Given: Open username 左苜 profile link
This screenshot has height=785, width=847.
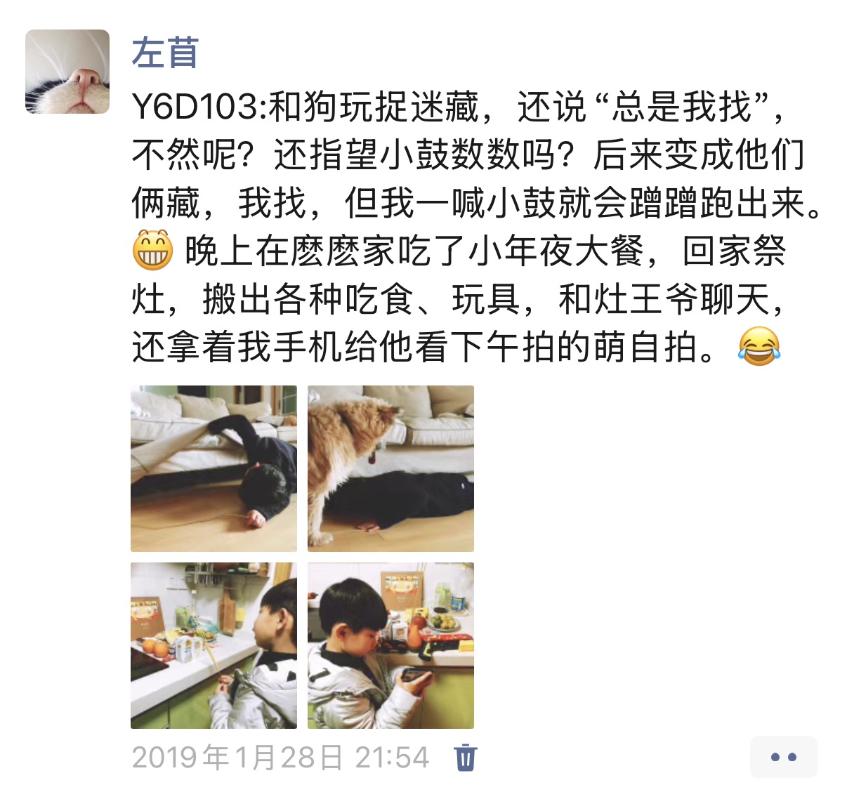Looking at the screenshot, I should (x=166, y=53).
